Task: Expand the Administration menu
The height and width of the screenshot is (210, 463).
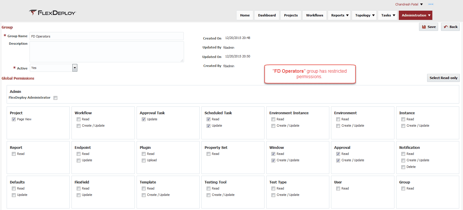Action: click(416, 15)
